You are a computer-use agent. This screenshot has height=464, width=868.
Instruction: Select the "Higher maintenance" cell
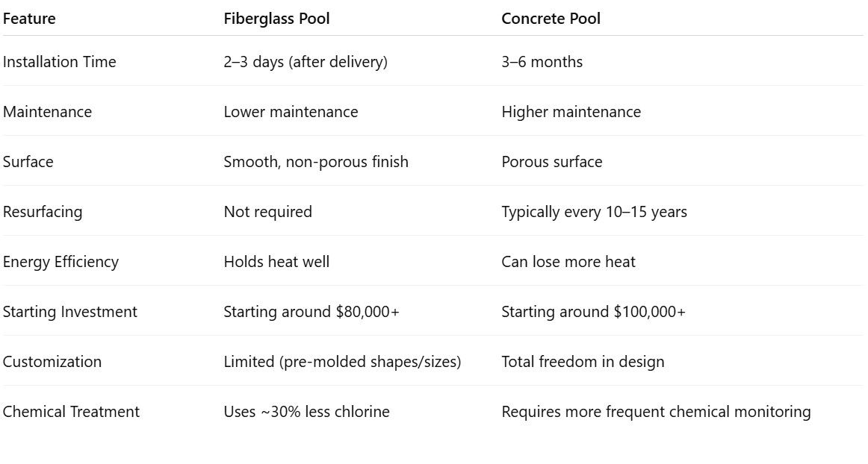pyautogui.click(x=571, y=112)
